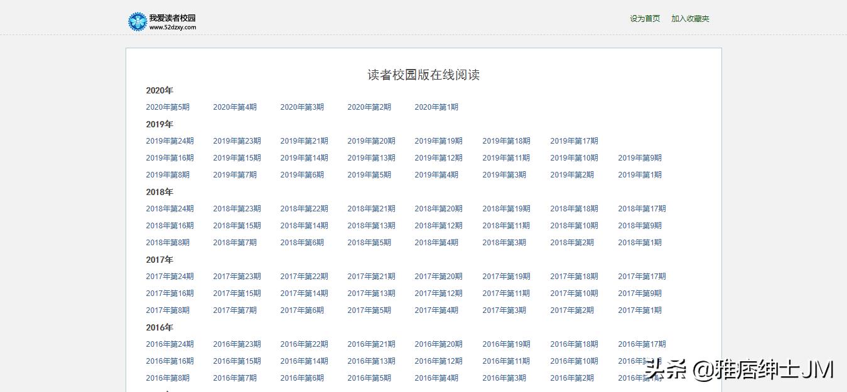
Task: Open the 2020年第1期 issue
Action: pos(436,107)
